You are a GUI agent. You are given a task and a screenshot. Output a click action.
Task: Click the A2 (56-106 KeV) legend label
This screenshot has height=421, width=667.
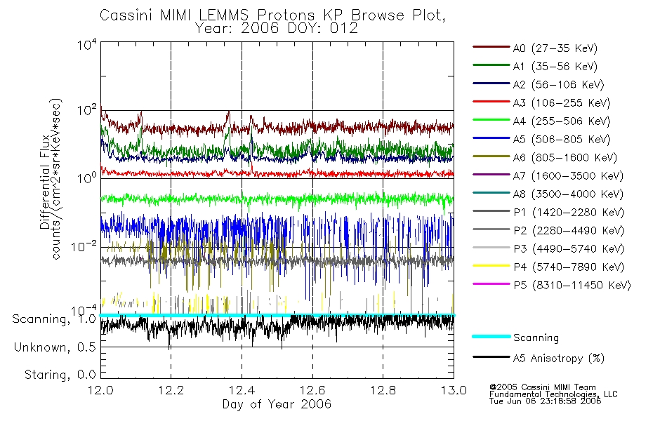(559, 85)
